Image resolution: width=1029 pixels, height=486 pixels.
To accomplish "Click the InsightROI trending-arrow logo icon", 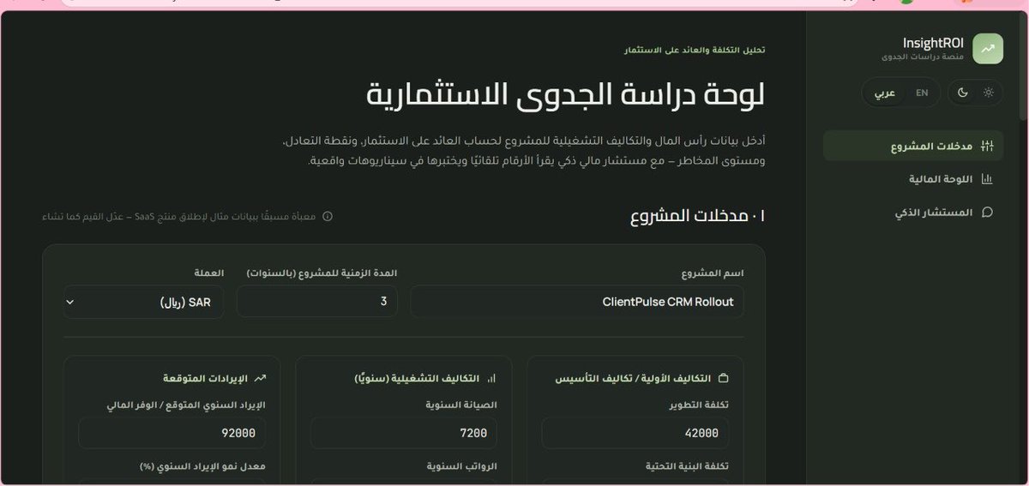I will pyautogui.click(x=988, y=49).
